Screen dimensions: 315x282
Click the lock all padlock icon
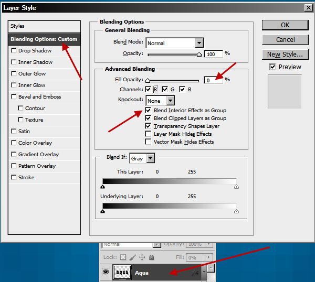(151, 257)
